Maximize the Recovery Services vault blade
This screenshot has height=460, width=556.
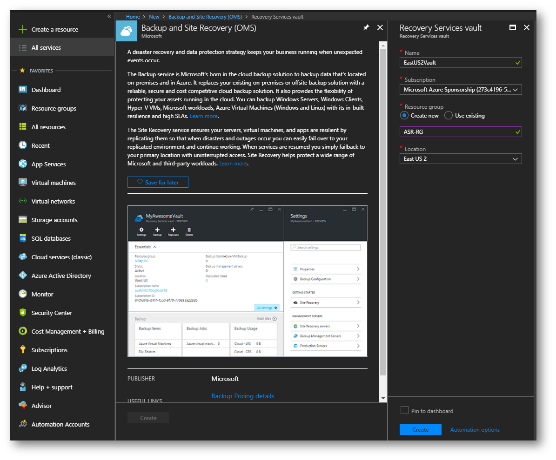click(513, 27)
